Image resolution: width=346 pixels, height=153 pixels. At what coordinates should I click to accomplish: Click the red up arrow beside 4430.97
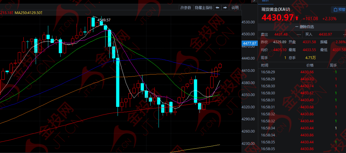(x=297, y=18)
